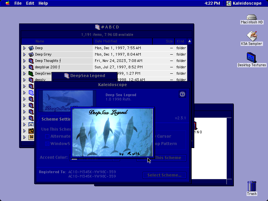Sort list by Name column header
The image size is (268, 201).
[x=57, y=41]
